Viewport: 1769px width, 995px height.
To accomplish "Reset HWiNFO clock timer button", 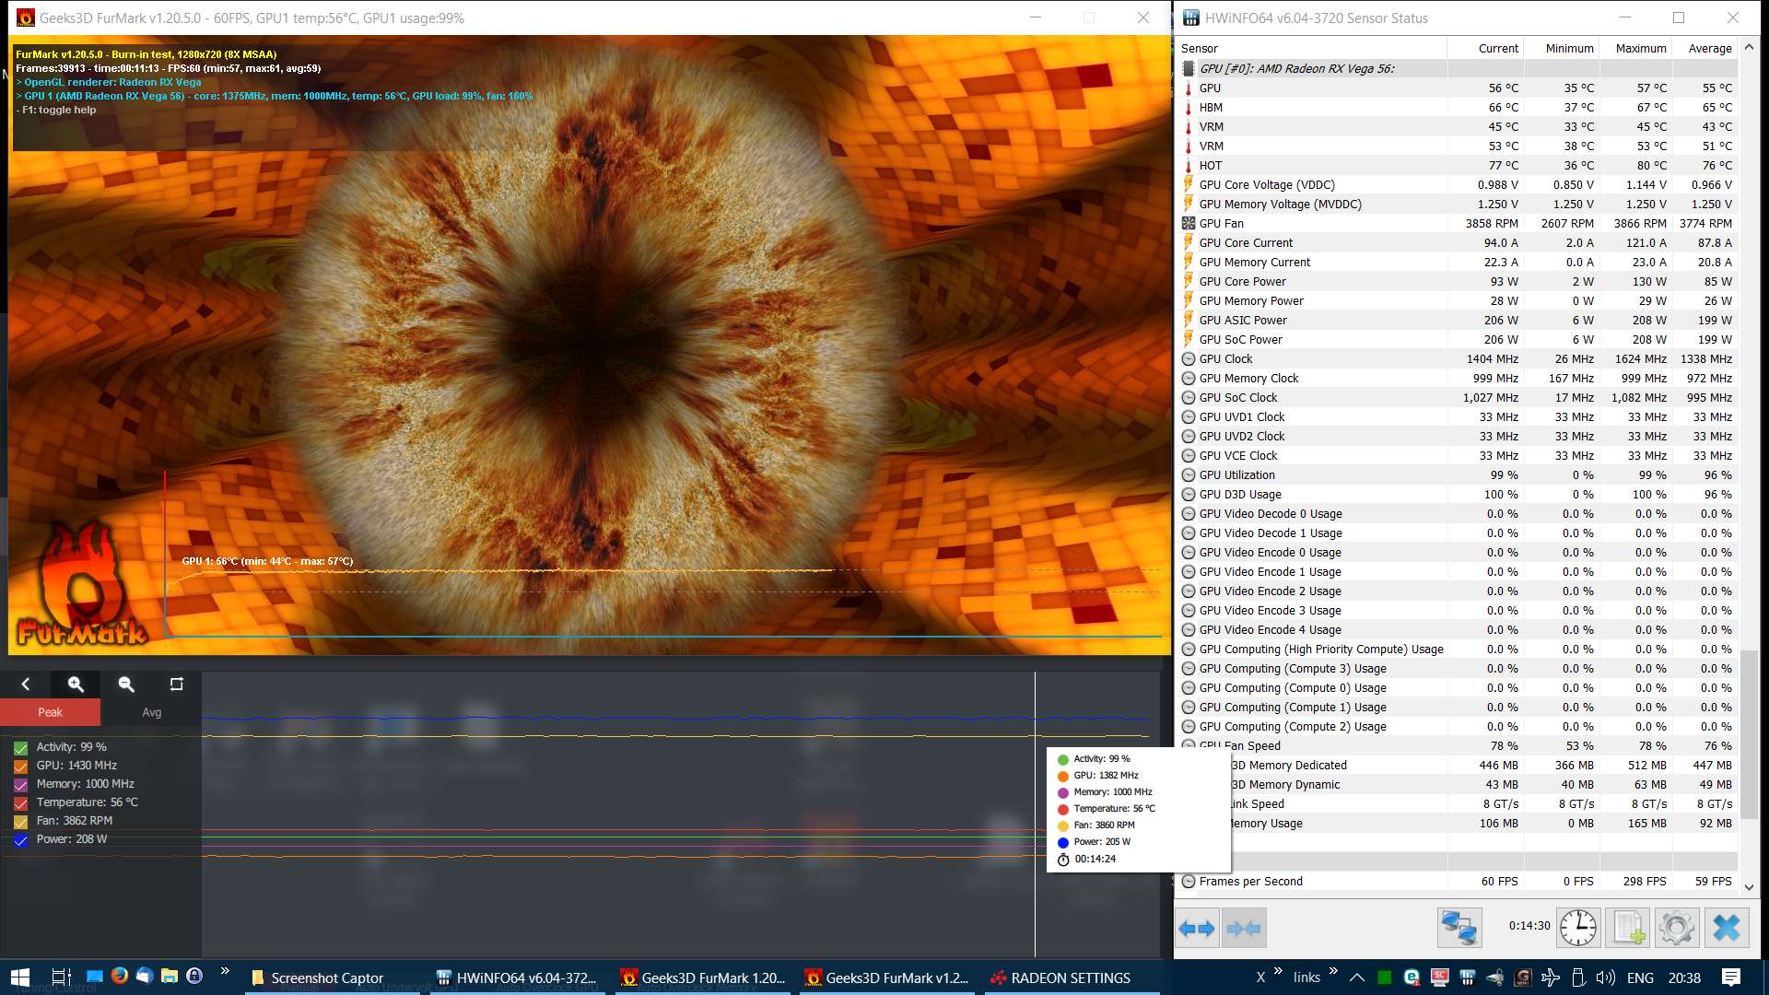I will [x=1578, y=928].
